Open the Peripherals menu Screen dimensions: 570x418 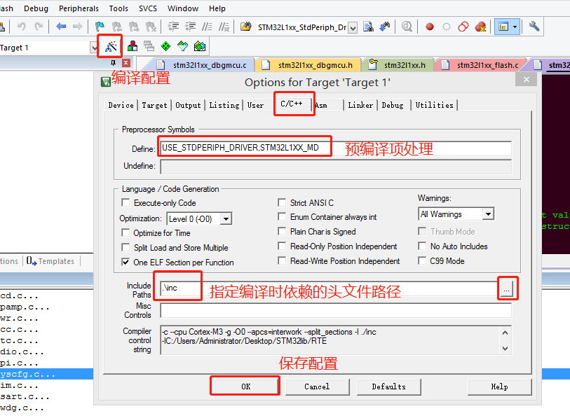[x=78, y=8]
